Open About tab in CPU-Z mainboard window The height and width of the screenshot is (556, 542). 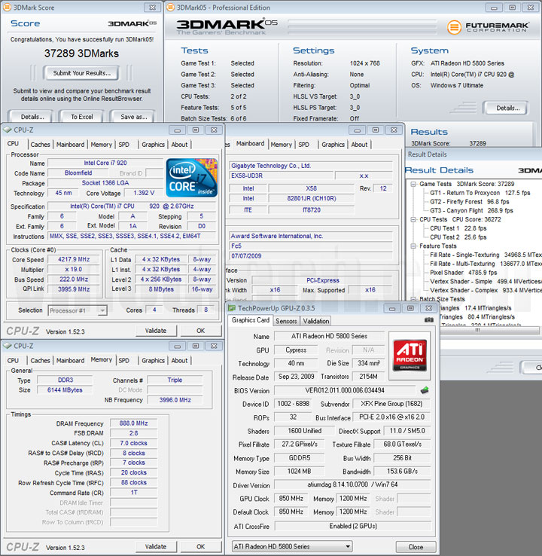pos(359,145)
